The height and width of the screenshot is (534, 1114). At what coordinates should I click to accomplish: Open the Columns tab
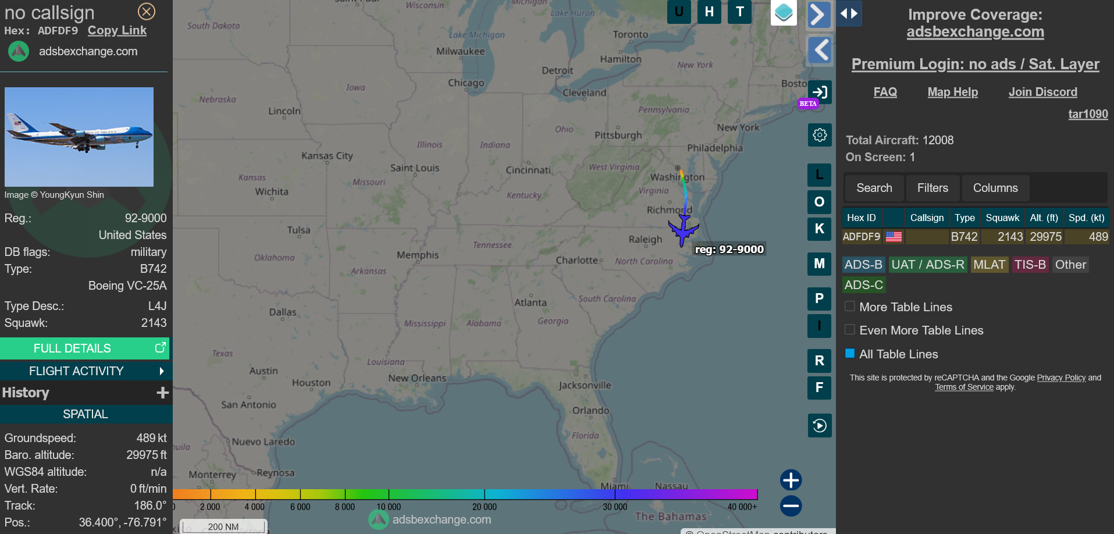point(995,188)
